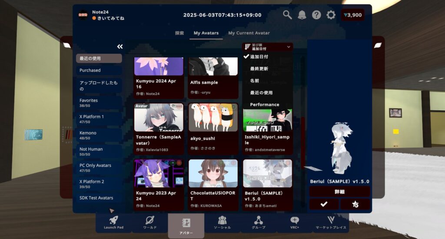Open the help question mark icon
Image resolution: width=445 pixels, height=239 pixels.
click(316, 15)
